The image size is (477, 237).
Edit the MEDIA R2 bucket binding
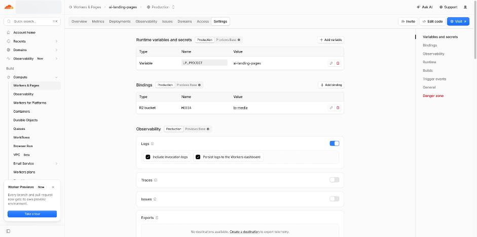(x=331, y=108)
